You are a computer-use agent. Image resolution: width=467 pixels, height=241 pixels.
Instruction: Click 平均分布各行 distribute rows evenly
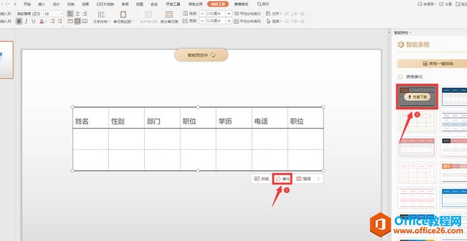pyautogui.click(x=248, y=13)
